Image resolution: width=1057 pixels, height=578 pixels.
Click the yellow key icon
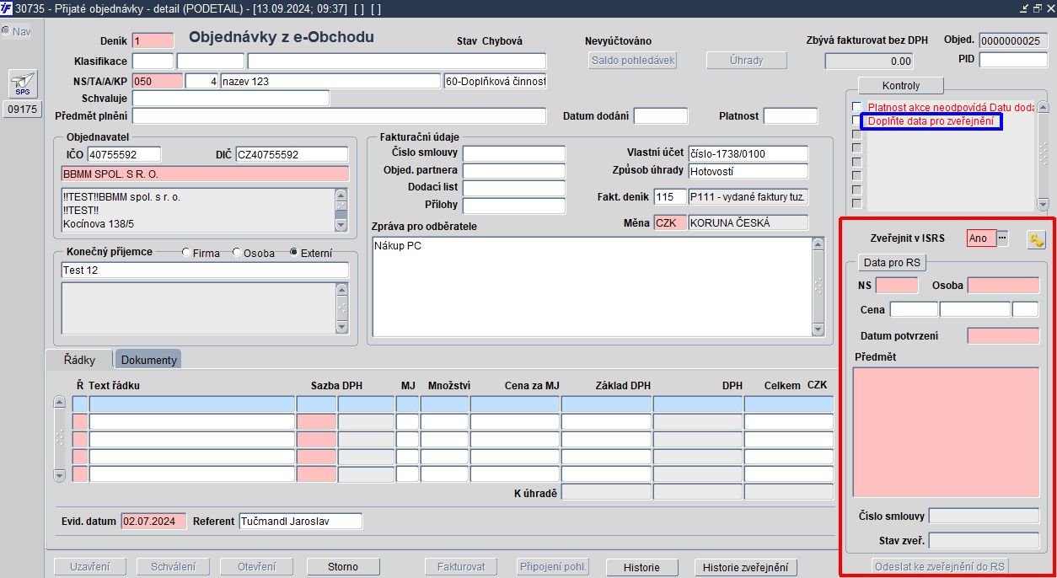(x=1036, y=239)
